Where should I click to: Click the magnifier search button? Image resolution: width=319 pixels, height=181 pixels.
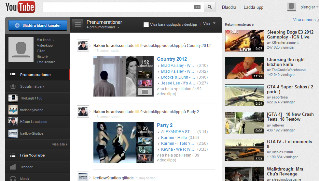(210, 7)
